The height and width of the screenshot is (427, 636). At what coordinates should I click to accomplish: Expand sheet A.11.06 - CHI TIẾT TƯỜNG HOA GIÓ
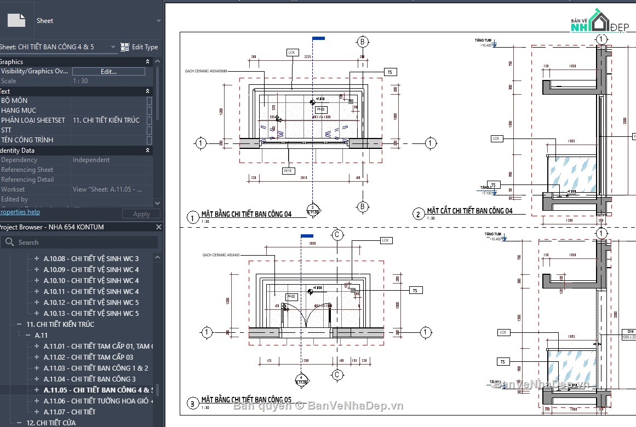pos(37,401)
